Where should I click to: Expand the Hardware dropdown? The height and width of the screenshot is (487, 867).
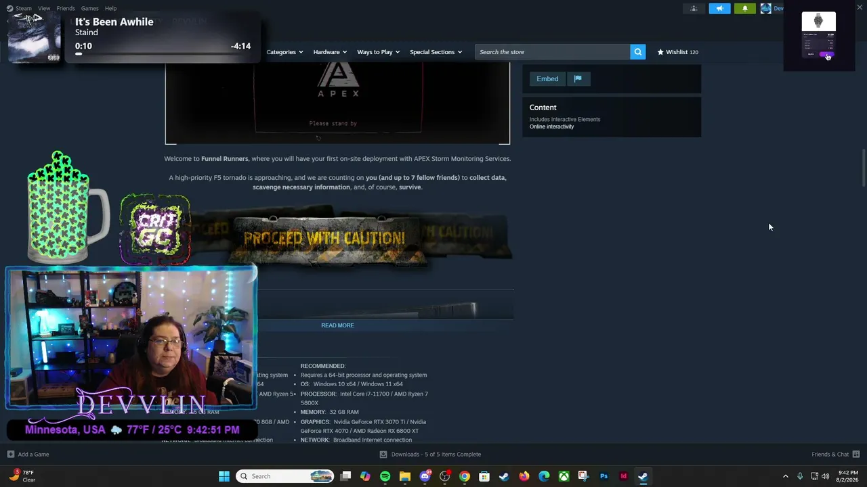pos(330,52)
